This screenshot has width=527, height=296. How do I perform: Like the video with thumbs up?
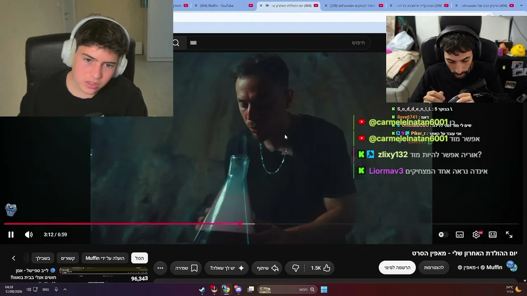pos(321,268)
